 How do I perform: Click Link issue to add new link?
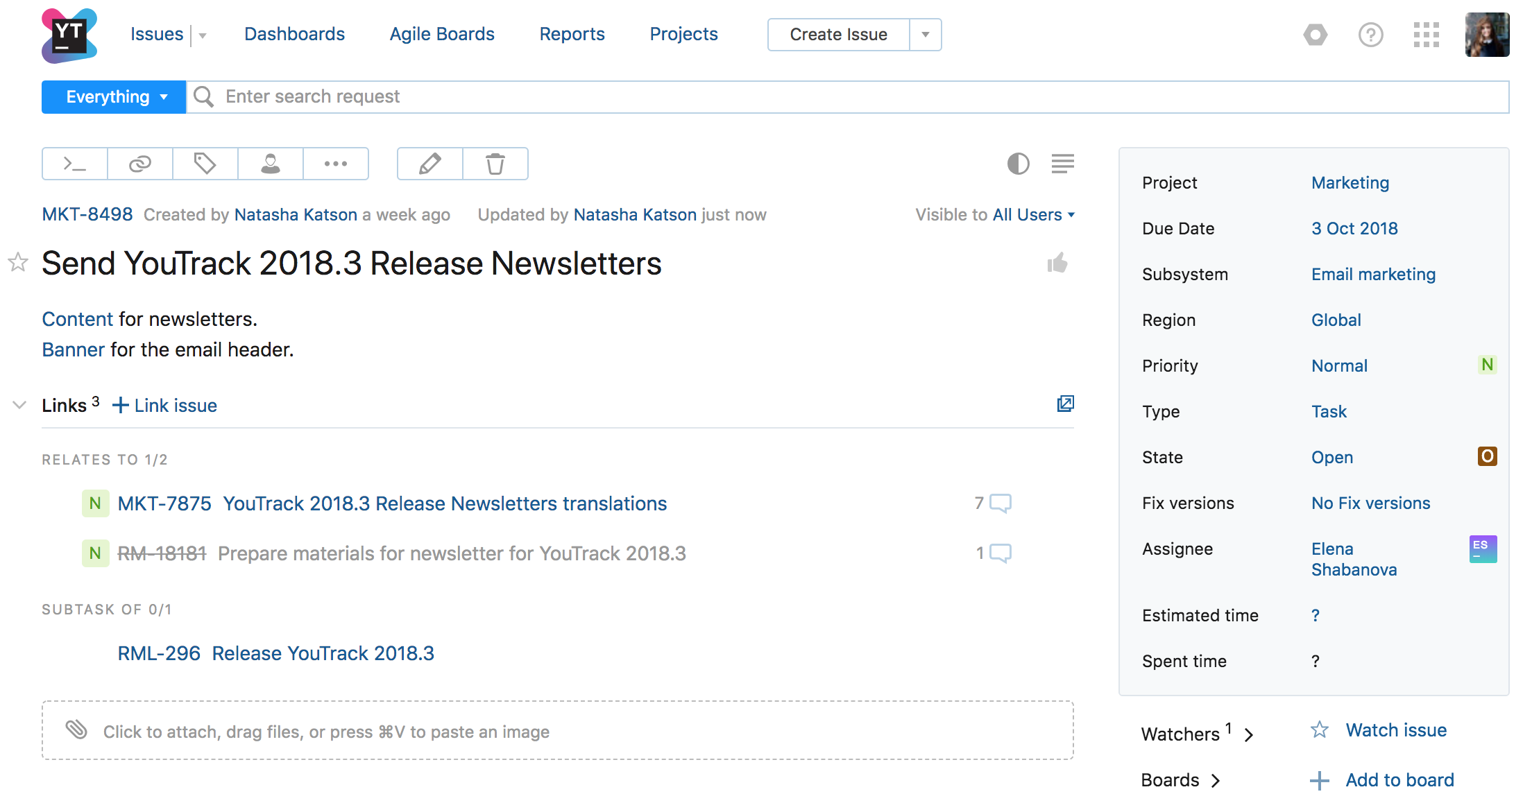(166, 405)
